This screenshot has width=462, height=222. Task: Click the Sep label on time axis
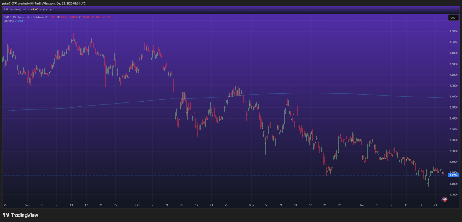click(x=27, y=204)
